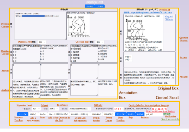Image resolution: width=189 pixels, height=132 pixels.
Task: Click the jump-to problem ID input field
Action: [x=154, y=114]
